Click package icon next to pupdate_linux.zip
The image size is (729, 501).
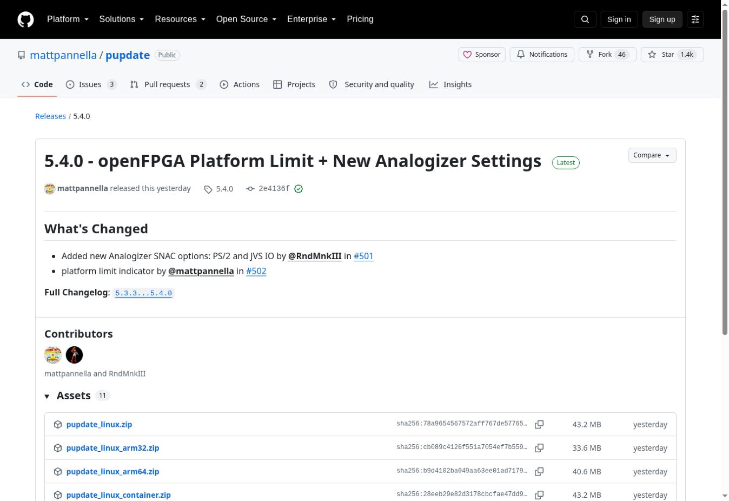[58, 425]
